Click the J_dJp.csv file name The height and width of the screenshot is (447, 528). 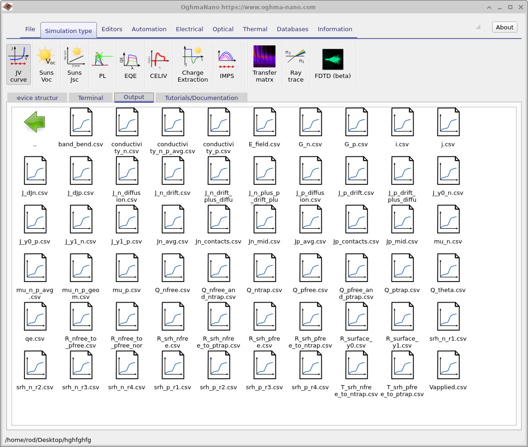pos(81,193)
